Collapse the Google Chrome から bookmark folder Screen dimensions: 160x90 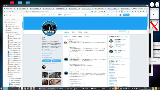click(5, 32)
